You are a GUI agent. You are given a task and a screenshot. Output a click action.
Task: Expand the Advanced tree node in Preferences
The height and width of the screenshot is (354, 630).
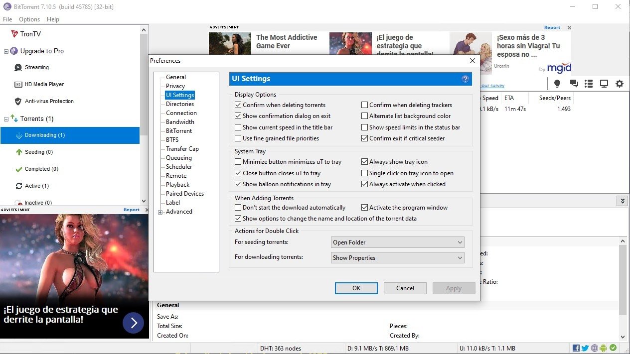(160, 212)
